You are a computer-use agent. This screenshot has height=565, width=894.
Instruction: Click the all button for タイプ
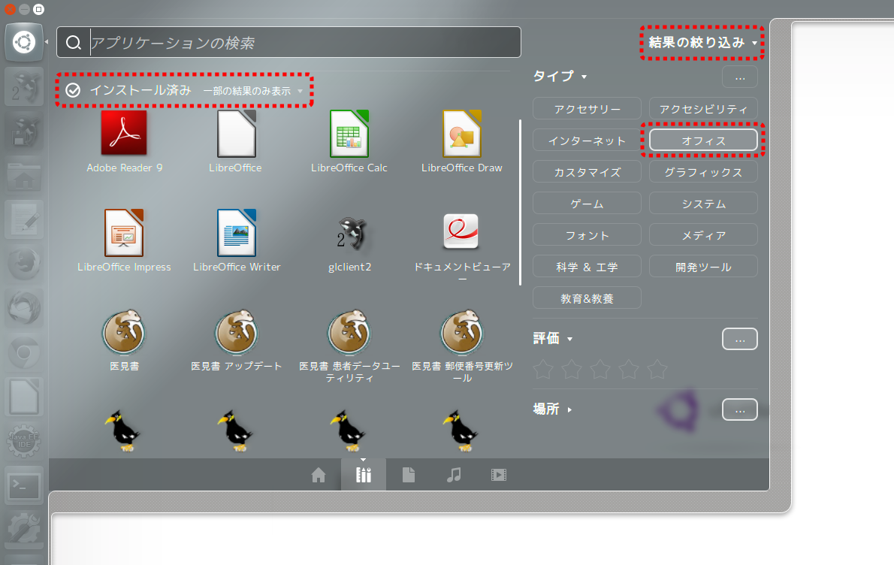tap(739, 77)
